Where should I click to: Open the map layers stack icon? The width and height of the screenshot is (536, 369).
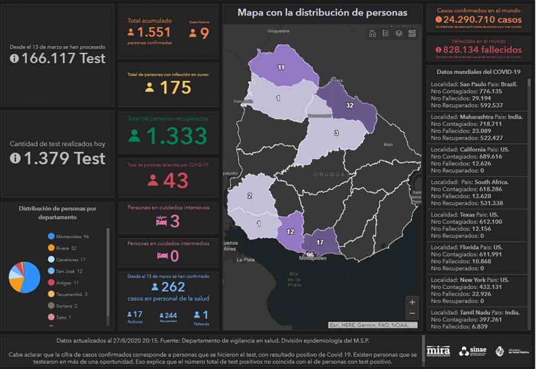tap(399, 34)
